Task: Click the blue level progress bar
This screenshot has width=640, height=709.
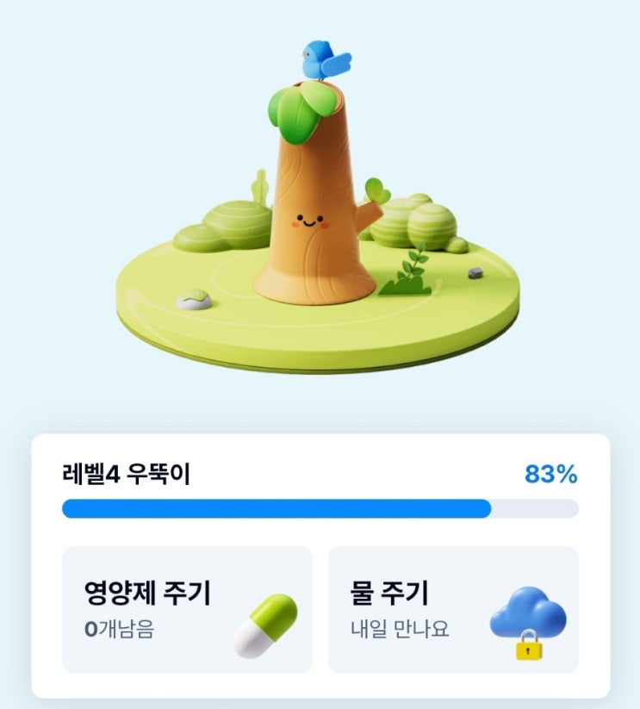Action: (x=276, y=508)
